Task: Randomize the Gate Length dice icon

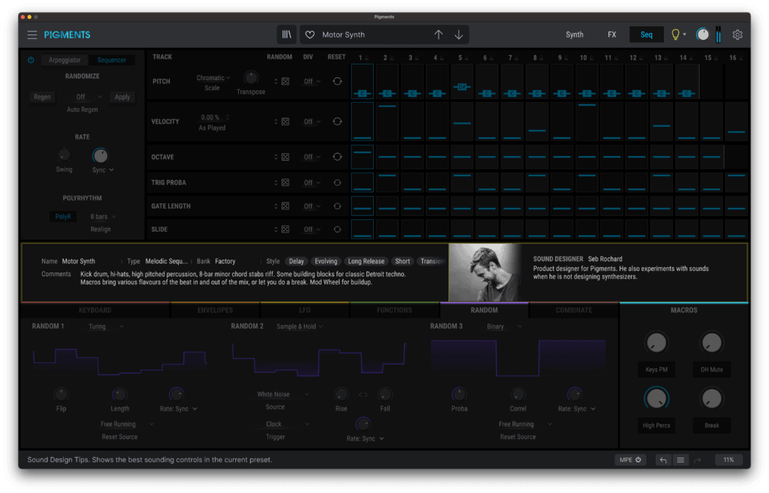Action: (x=285, y=206)
